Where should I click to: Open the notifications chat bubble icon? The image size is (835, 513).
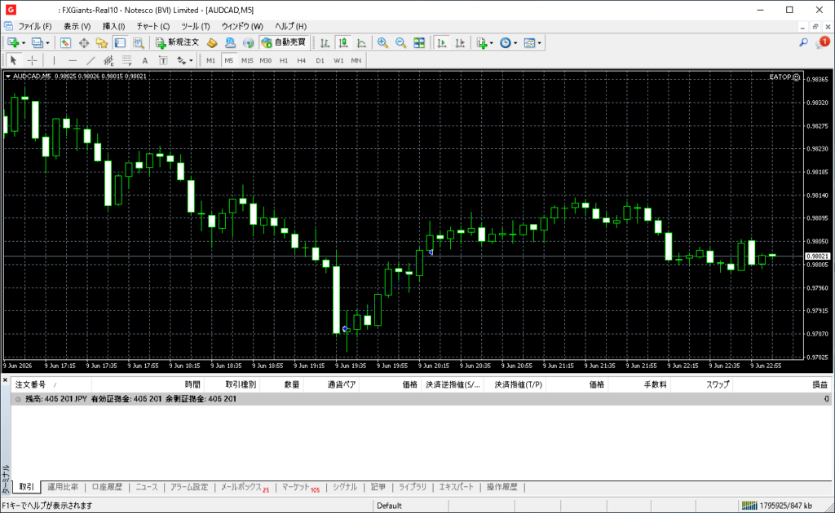click(x=822, y=42)
